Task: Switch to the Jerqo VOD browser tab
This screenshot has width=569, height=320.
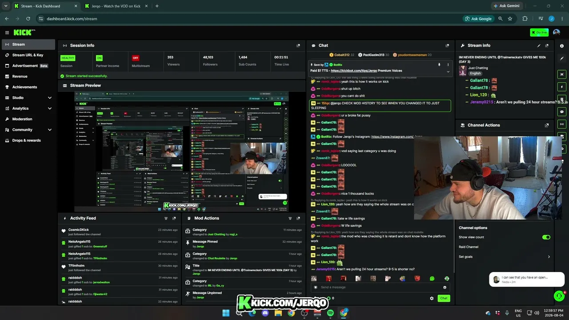Action: 116,6
